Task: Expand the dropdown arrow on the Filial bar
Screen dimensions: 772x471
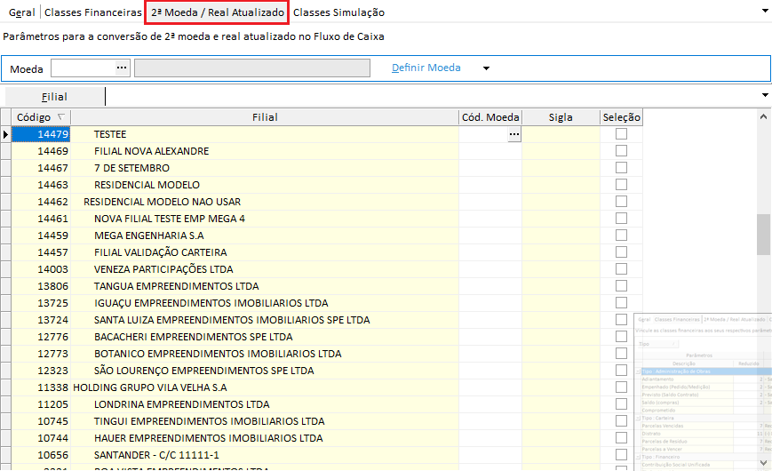Action: click(764, 95)
